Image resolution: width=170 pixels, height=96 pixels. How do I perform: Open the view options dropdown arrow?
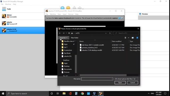(129, 38)
